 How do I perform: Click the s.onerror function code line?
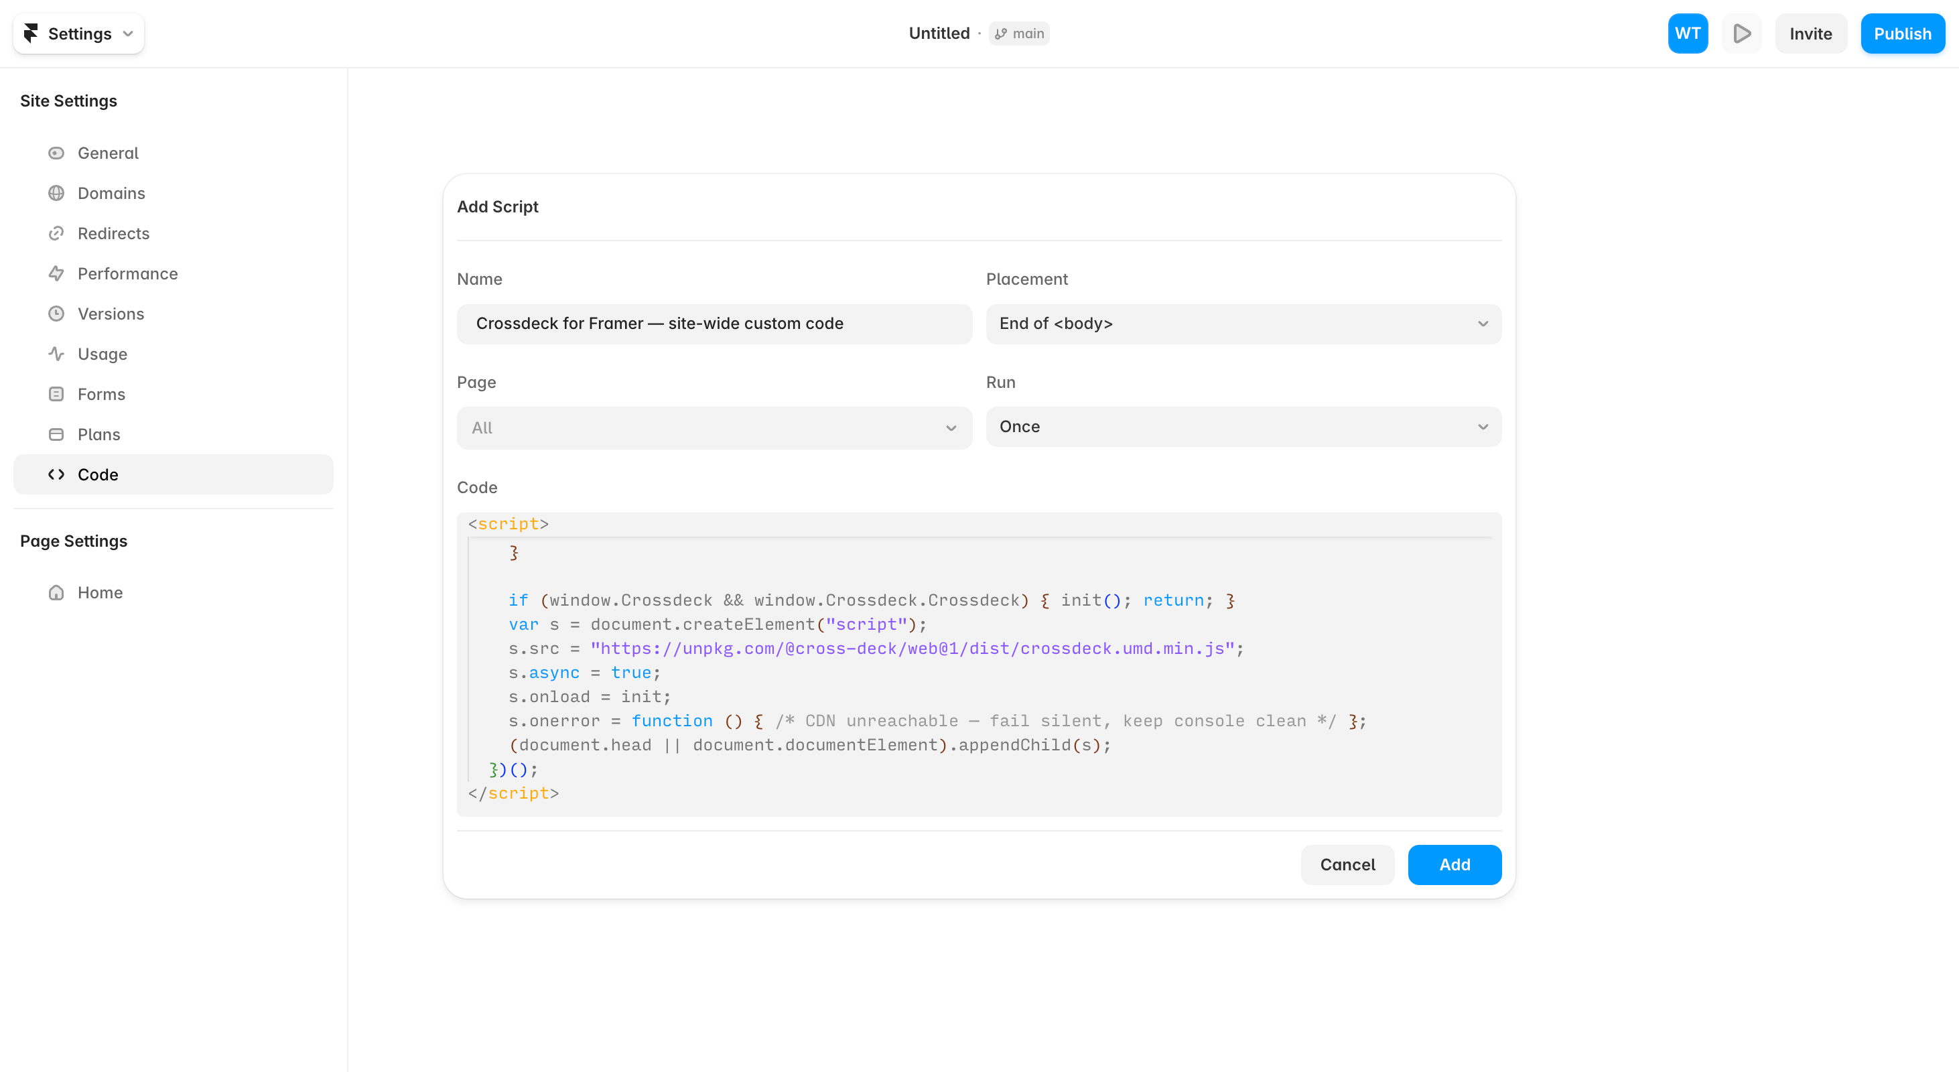pos(937,721)
